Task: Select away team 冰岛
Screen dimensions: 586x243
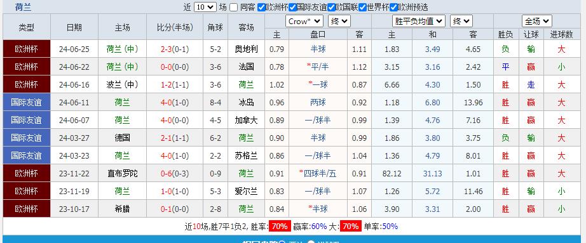Action: point(246,103)
